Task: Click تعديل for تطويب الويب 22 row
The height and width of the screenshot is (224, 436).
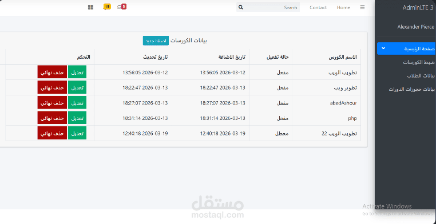Action: (77, 133)
